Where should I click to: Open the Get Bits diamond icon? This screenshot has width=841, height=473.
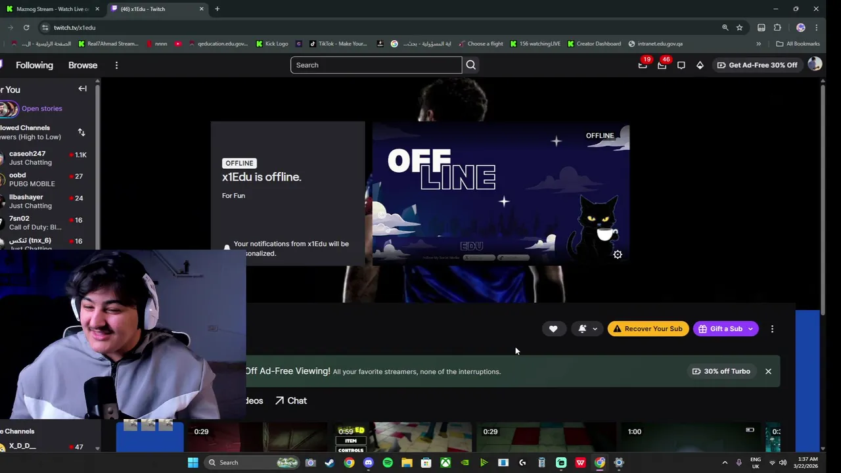point(700,65)
